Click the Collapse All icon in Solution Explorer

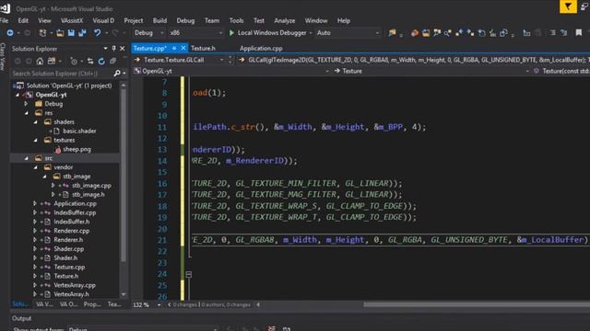(x=112, y=62)
